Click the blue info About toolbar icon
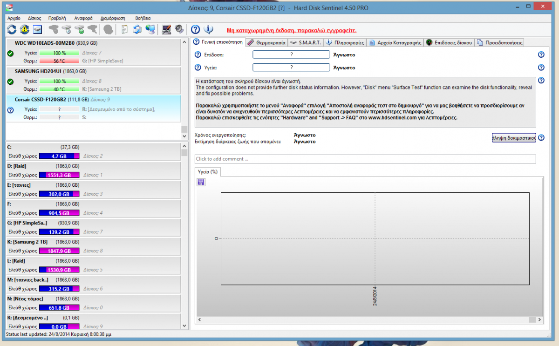559x346 pixels. (208, 29)
